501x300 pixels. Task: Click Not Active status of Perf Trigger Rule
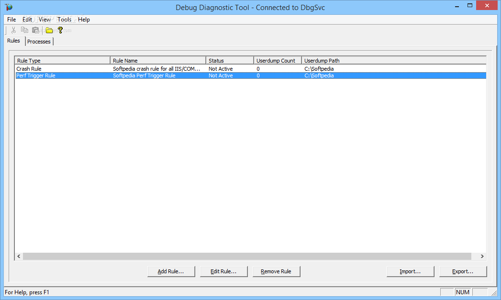point(221,75)
